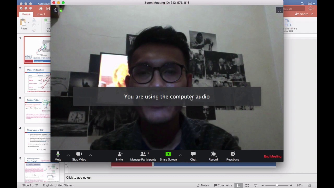Open video options arrow beside Stop Video

coord(90,155)
